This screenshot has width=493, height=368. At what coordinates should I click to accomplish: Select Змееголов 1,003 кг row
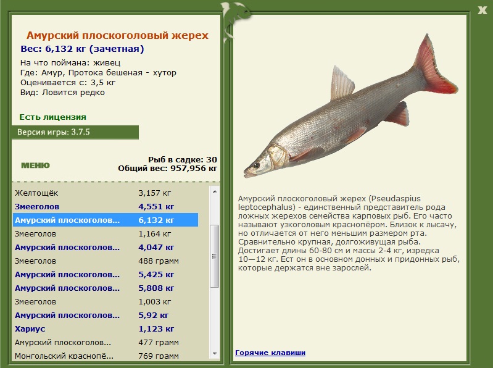[x=106, y=302]
